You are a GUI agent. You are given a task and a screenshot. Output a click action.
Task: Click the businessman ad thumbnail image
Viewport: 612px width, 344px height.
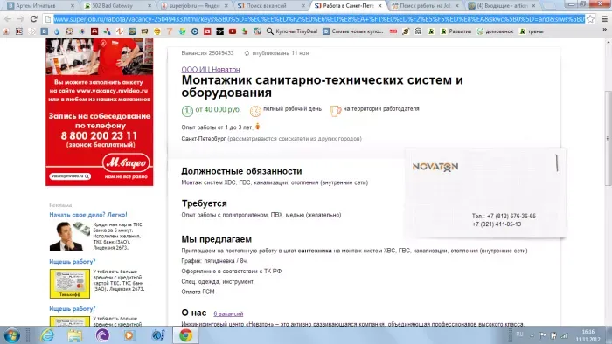pos(70,237)
